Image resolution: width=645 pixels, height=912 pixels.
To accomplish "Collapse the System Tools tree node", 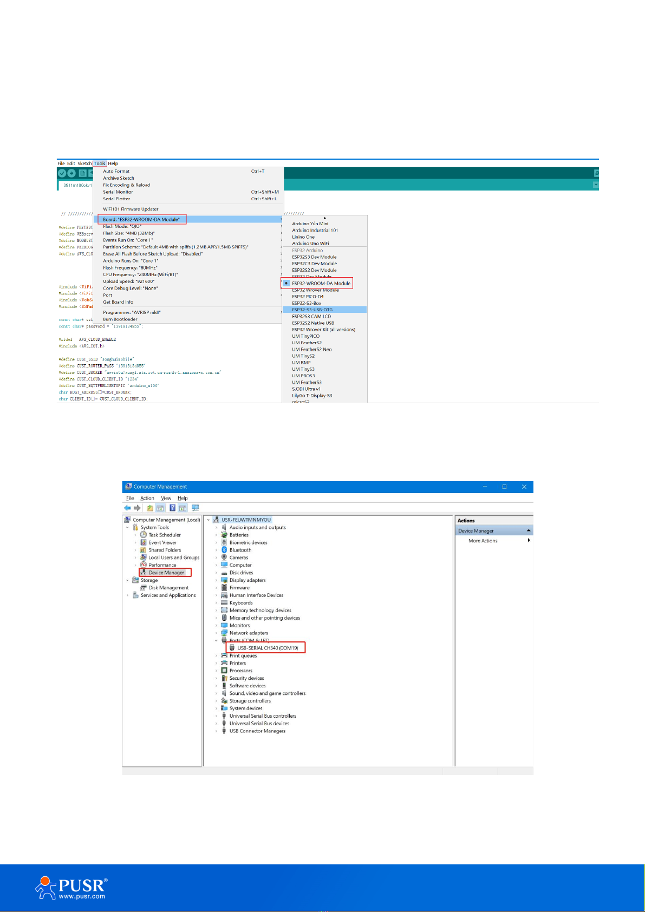I will tap(128, 528).
